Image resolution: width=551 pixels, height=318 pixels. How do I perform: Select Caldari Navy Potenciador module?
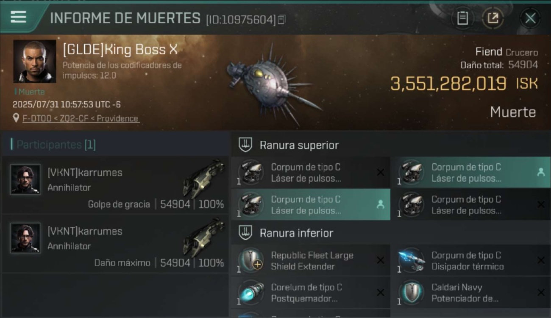[470, 293]
